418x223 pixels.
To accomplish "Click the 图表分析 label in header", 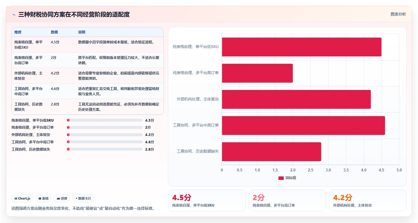I will tap(398, 14).
